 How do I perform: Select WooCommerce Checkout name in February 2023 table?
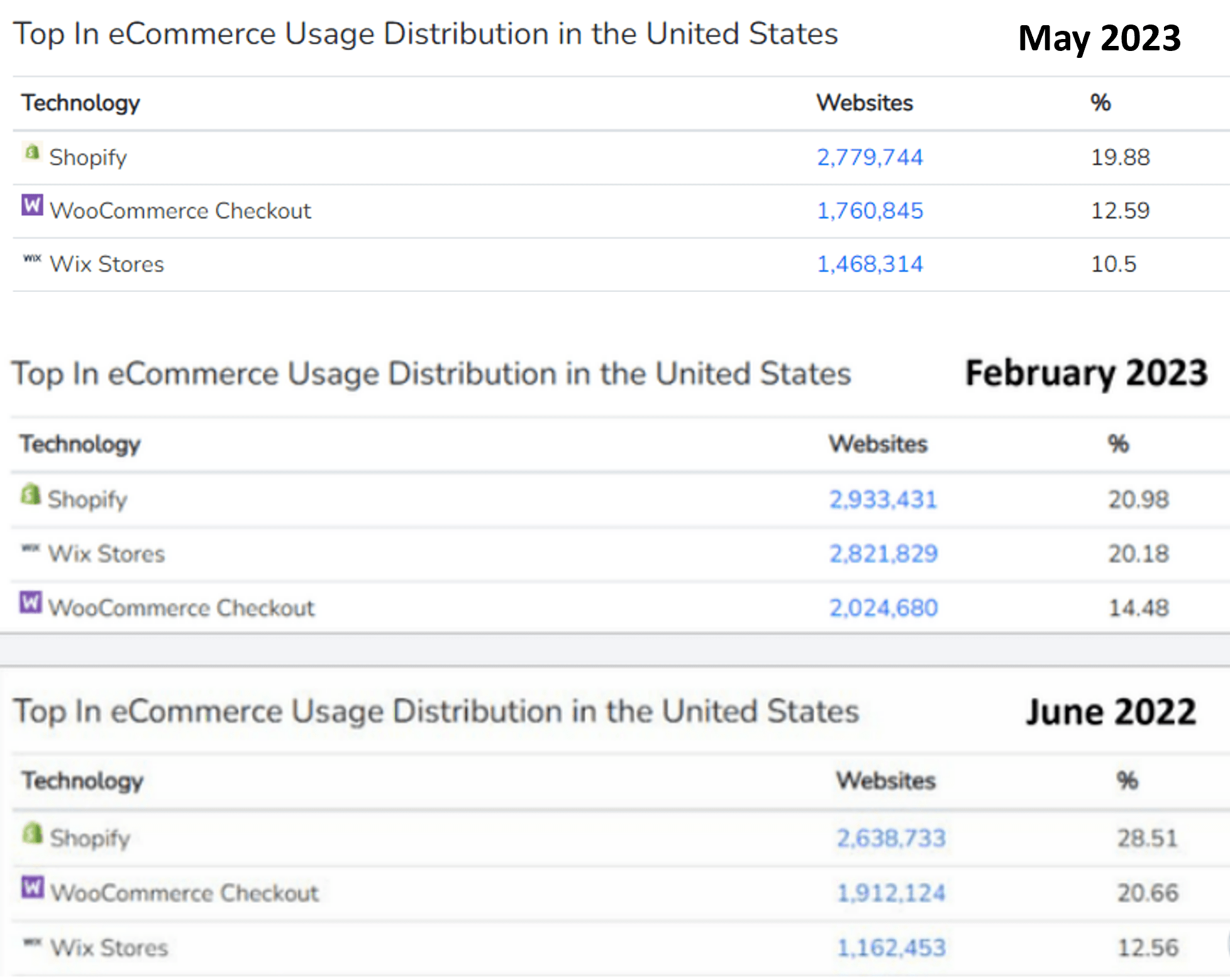181,608
